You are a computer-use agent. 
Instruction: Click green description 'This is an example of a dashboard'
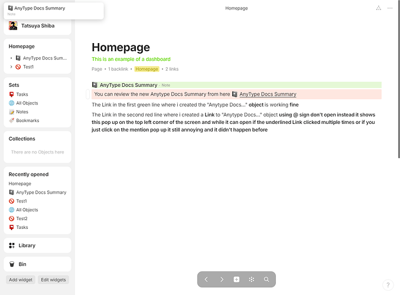coord(131,59)
